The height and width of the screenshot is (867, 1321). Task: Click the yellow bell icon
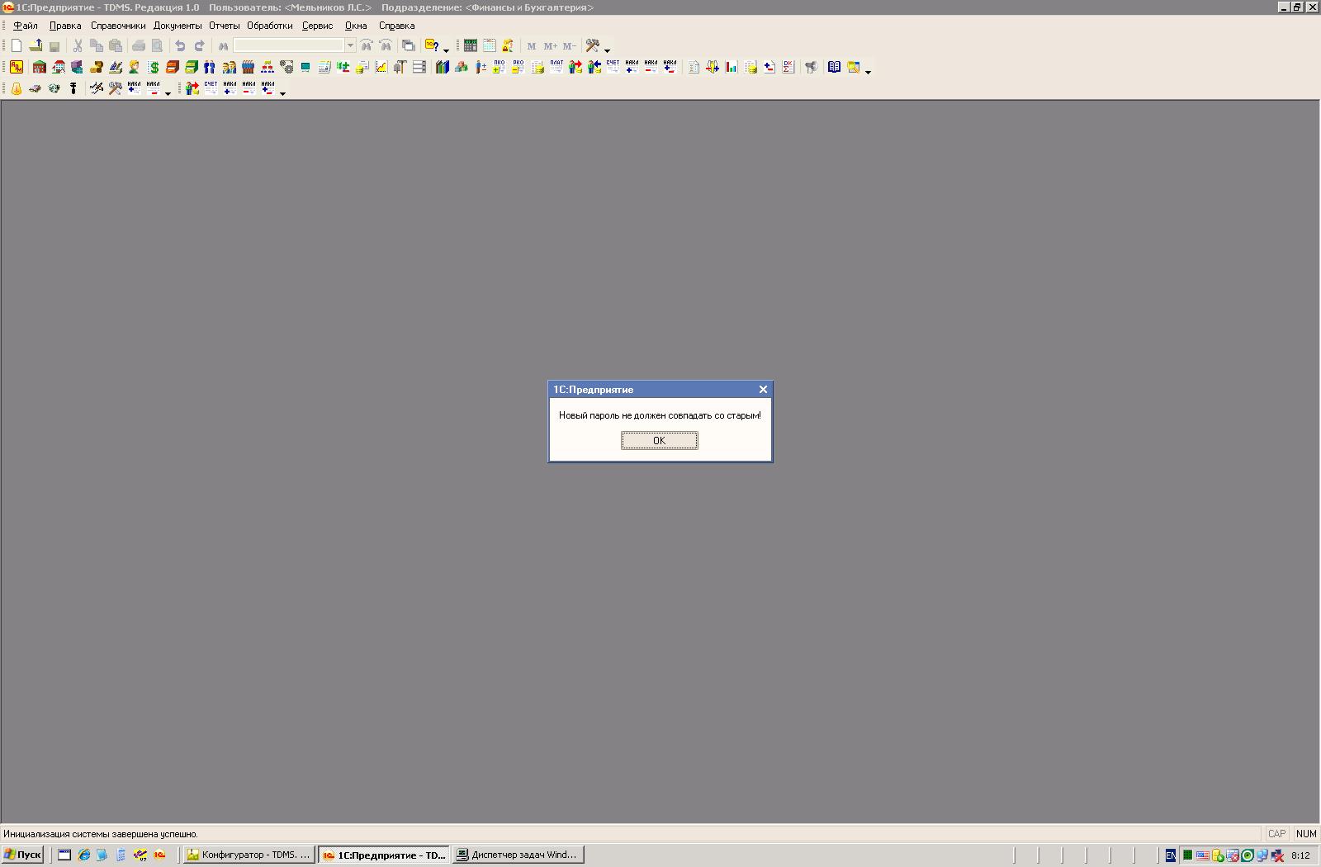click(17, 88)
